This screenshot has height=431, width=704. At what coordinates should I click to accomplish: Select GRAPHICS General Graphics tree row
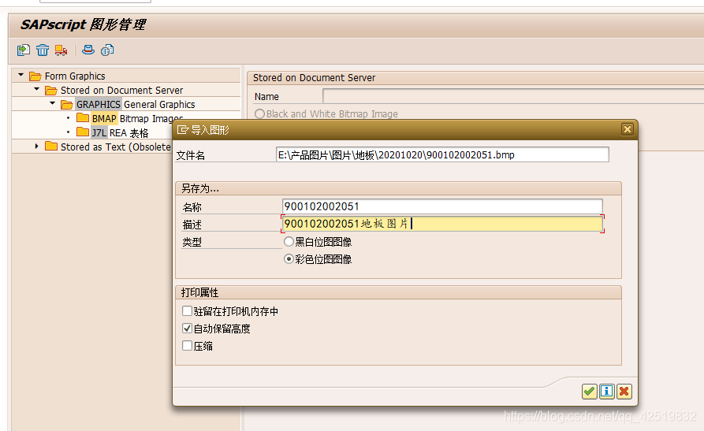coord(135,105)
